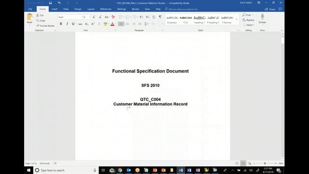Clear all formatting icon

click(x=113, y=17)
